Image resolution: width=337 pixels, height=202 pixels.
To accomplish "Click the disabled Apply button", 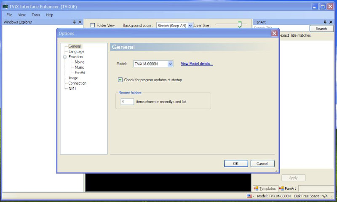I will pos(293,178).
